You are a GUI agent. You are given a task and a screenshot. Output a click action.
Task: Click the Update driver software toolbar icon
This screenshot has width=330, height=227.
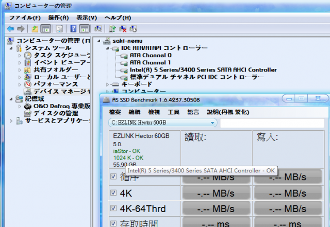(112, 29)
